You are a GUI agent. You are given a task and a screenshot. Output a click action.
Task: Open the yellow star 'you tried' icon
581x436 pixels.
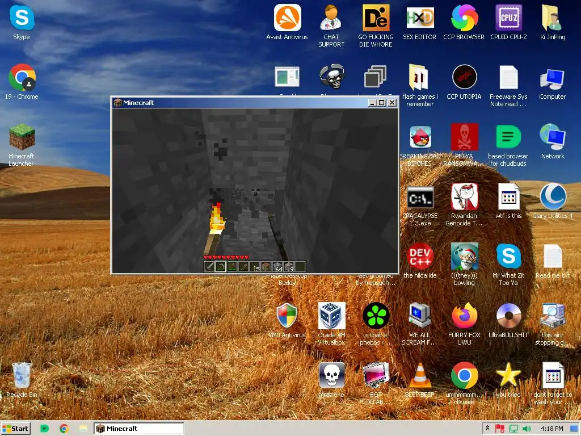[x=508, y=380]
